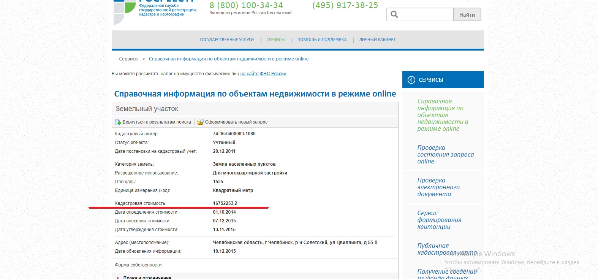Image resolution: width=598 pixels, height=279 pixels.
Task: Open ГОСУДАРСТВЕННЫЕ УСЛУГИ menu
Action: click(227, 40)
